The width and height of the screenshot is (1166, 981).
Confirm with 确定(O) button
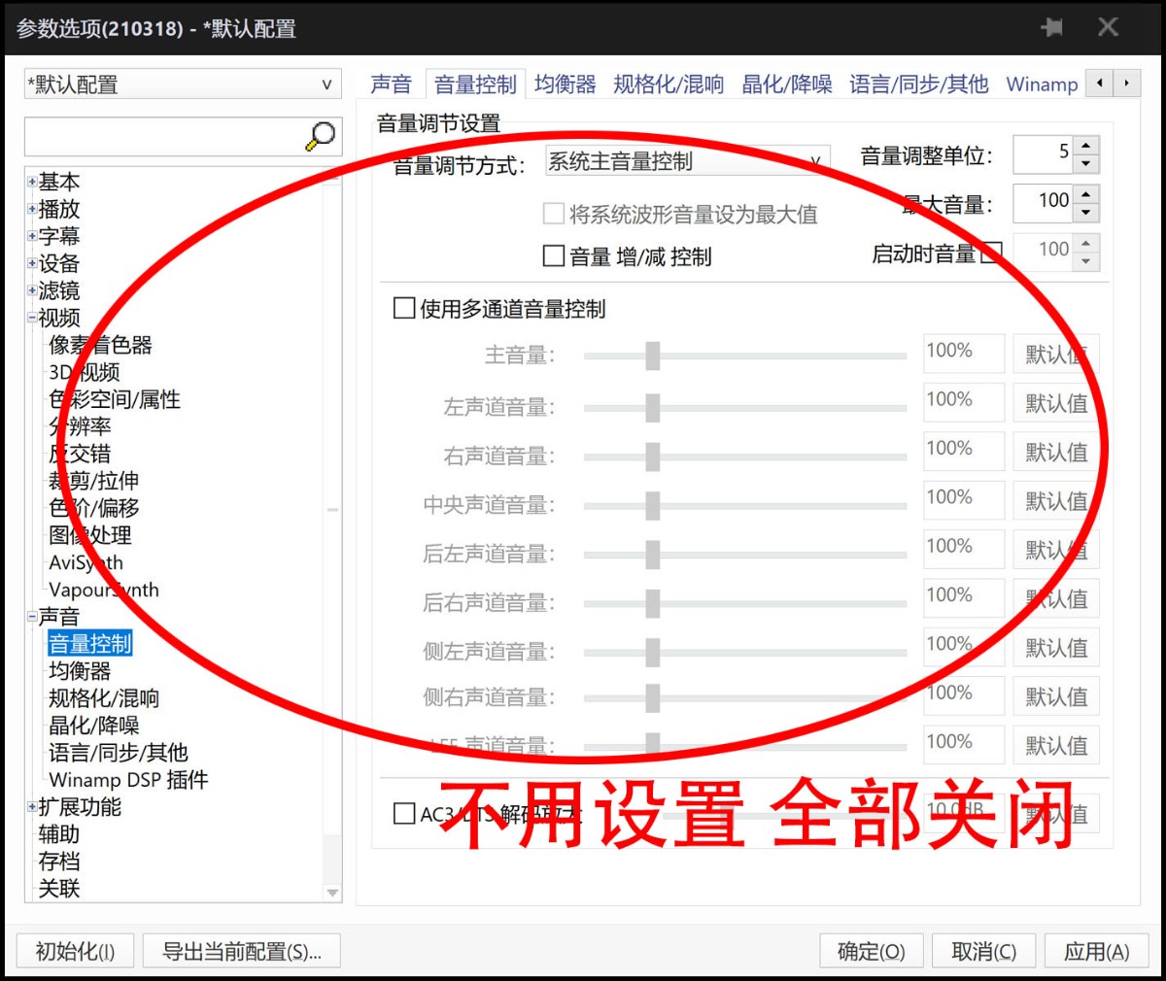click(x=872, y=951)
